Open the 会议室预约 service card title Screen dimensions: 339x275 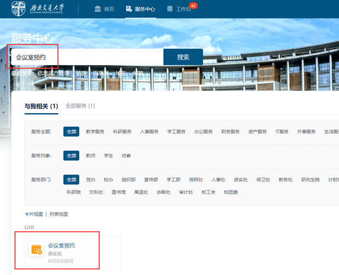pos(61,245)
